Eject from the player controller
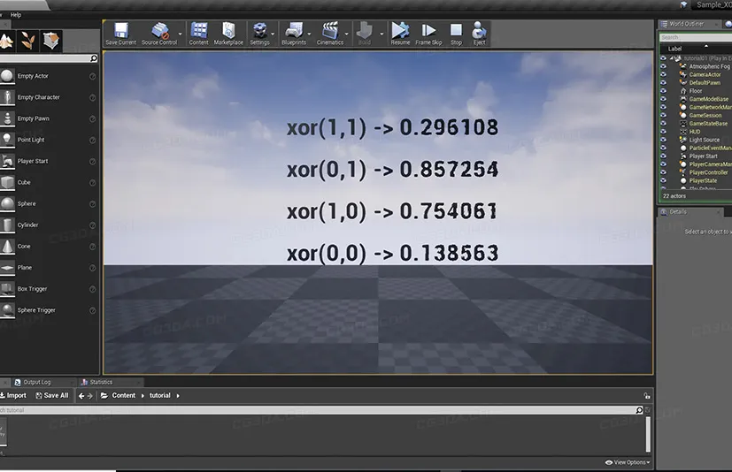This screenshot has width=732, height=472. pyautogui.click(x=479, y=34)
